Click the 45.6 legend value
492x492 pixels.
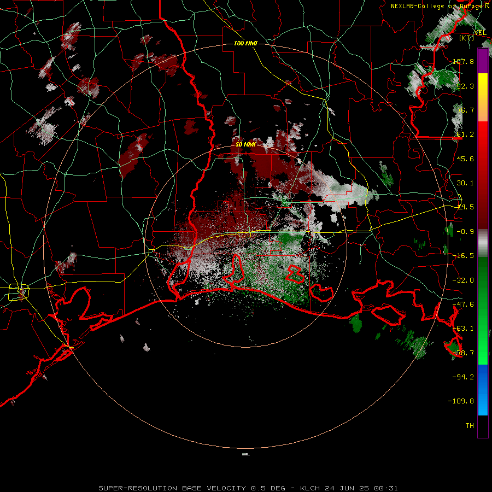point(465,159)
